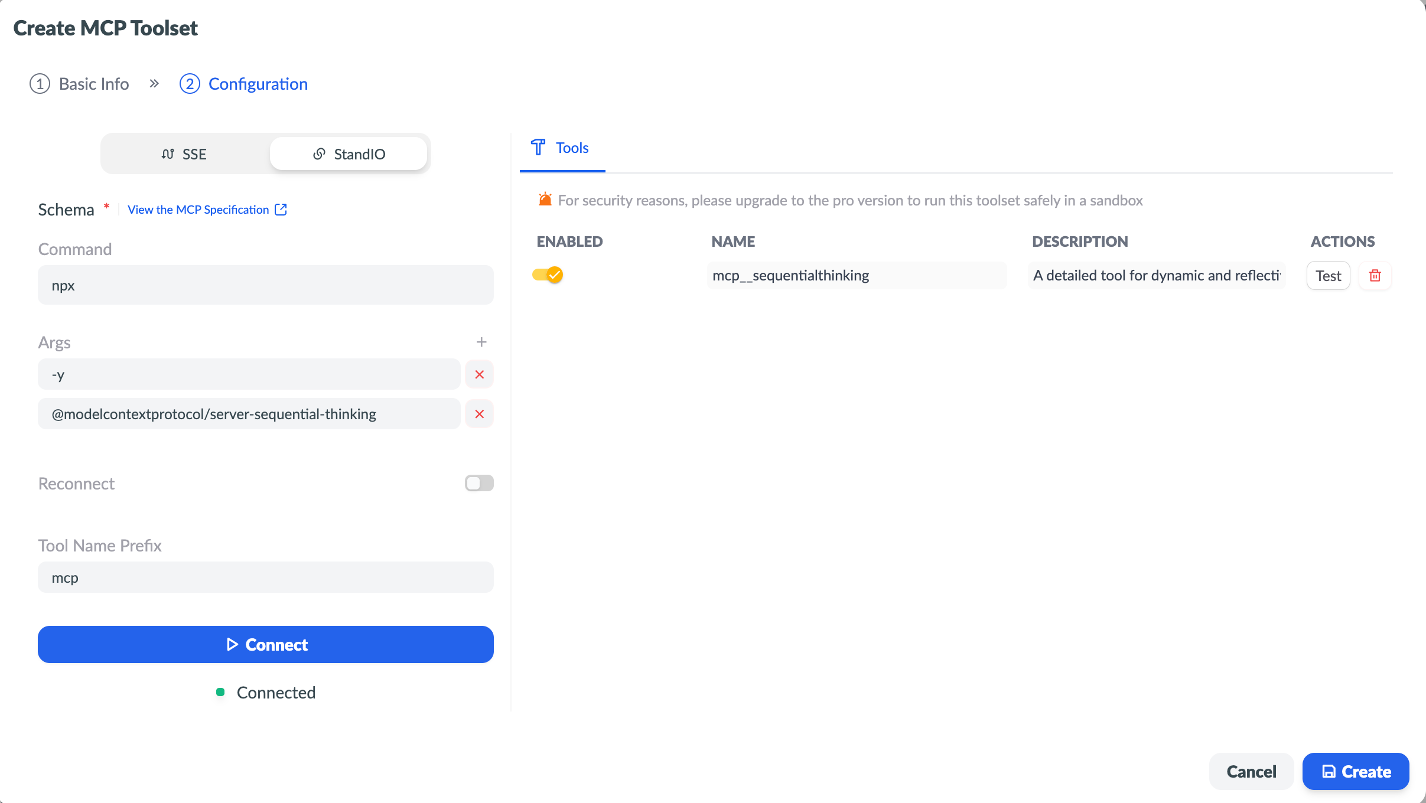Select the StandIO transport option
Screen dimensions: 1426x803
(x=349, y=154)
